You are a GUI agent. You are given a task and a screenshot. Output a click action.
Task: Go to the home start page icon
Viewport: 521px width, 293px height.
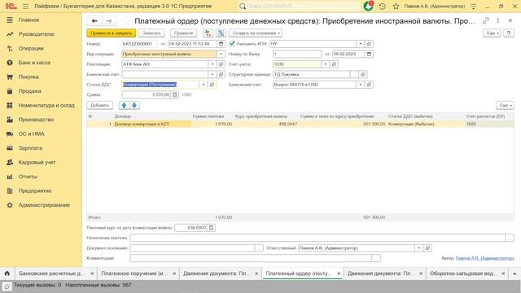pos(7,273)
